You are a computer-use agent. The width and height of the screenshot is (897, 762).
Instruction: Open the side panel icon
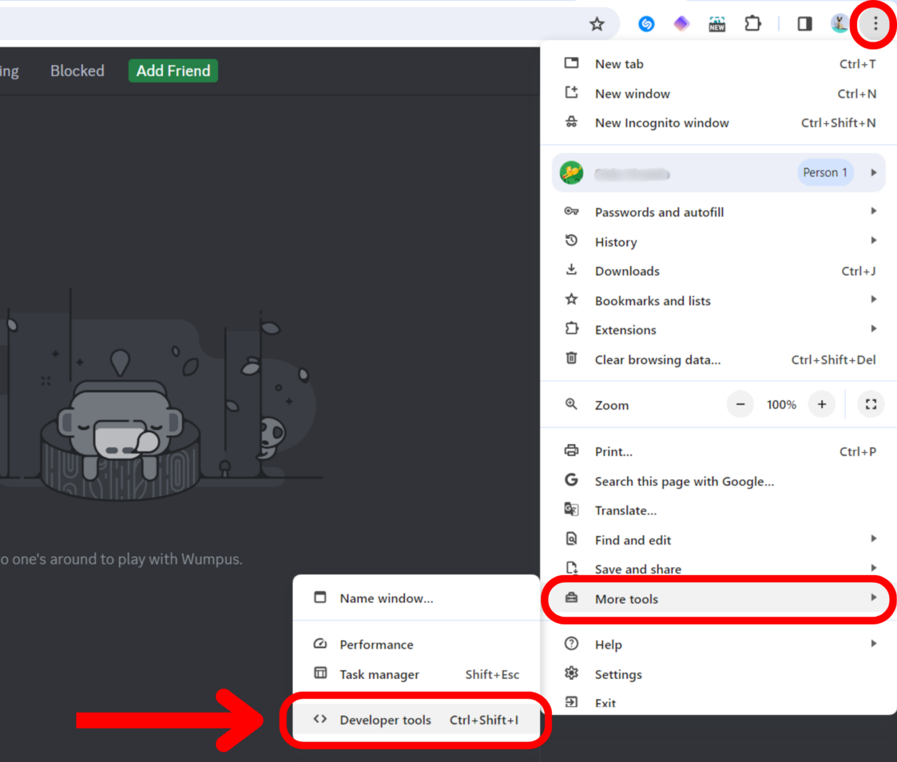[804, 24]
